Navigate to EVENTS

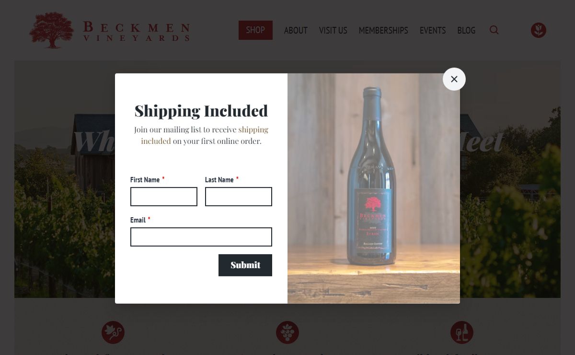[x=433, y=30]
